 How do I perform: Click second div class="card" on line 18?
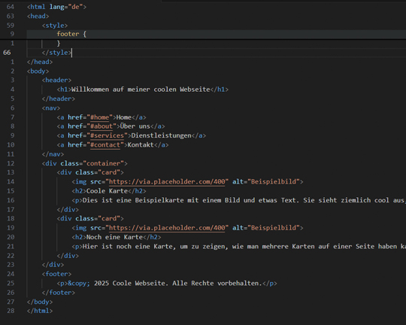click(x=90, y=219)
